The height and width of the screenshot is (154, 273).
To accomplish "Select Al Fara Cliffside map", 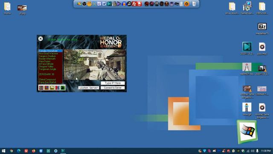I will 50,64.
